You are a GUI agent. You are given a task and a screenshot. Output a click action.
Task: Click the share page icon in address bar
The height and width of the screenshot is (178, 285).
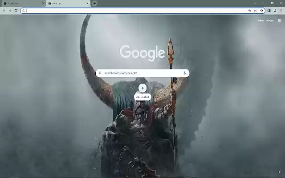pos(256,11)
